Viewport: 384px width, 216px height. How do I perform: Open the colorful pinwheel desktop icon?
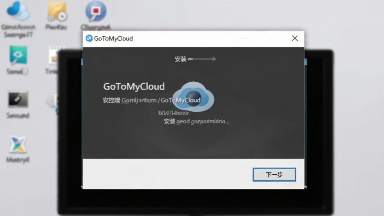18,144
